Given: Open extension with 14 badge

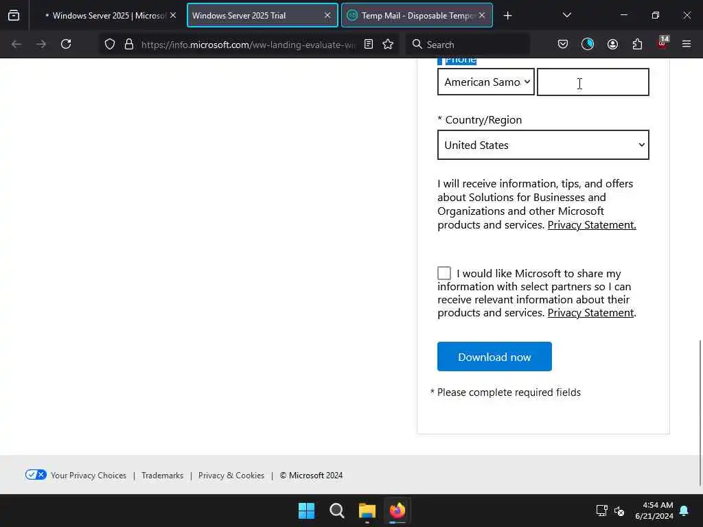Looking at the screenshot, I should click(x=662, y=43).
